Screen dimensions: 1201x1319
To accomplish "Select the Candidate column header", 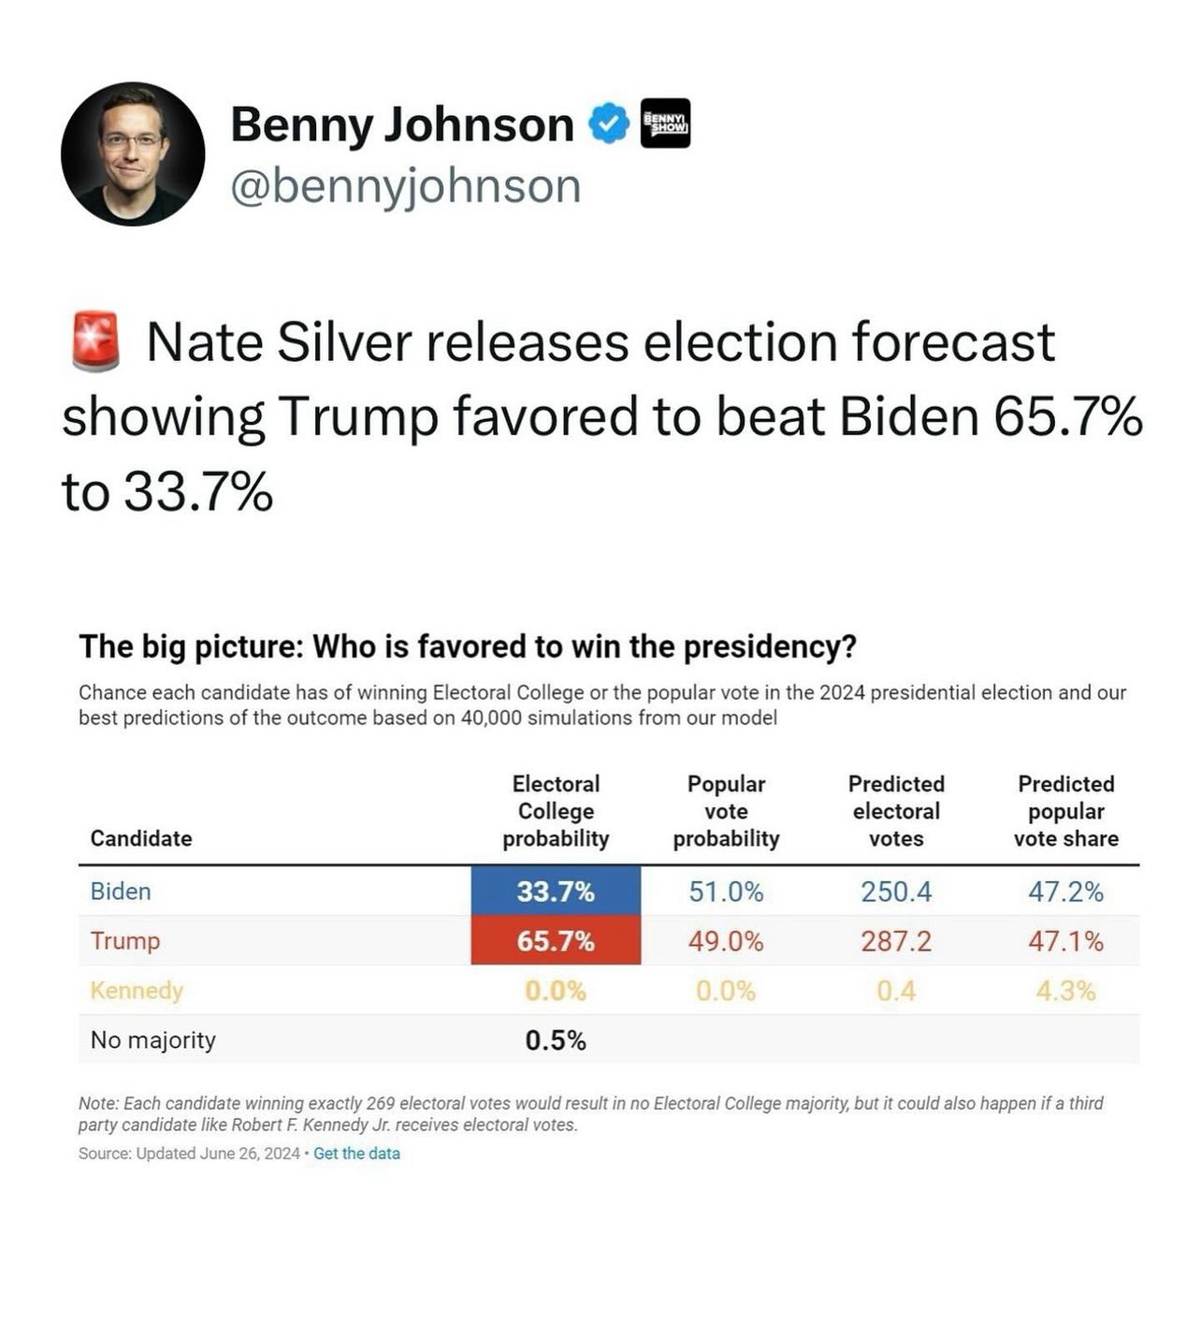I will click(141, 838).
